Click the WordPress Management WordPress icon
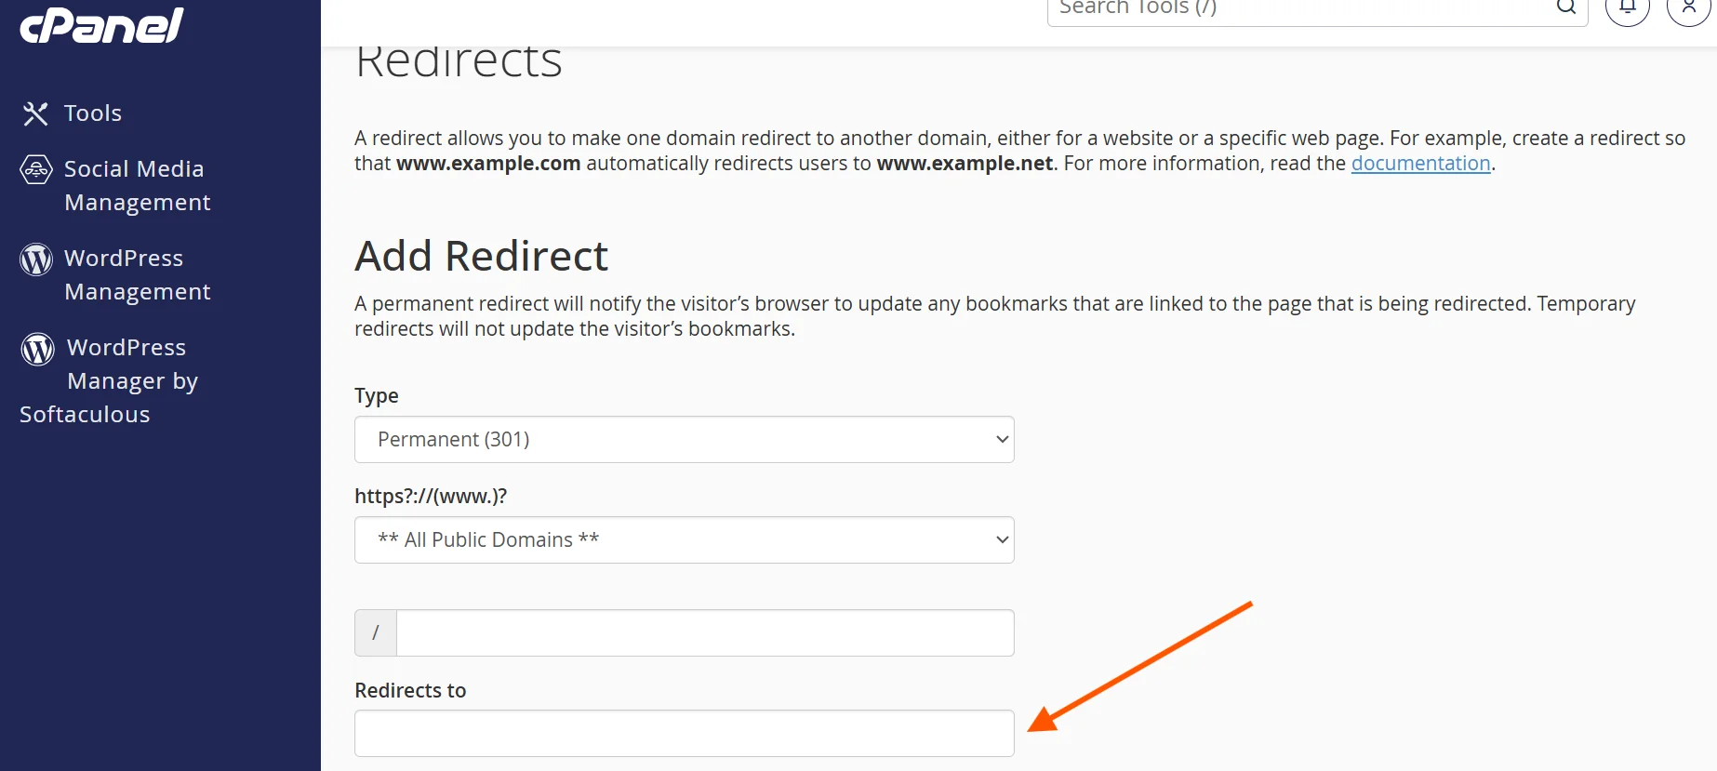Viewport: 1717px width, 771px height. coord(35,259)
